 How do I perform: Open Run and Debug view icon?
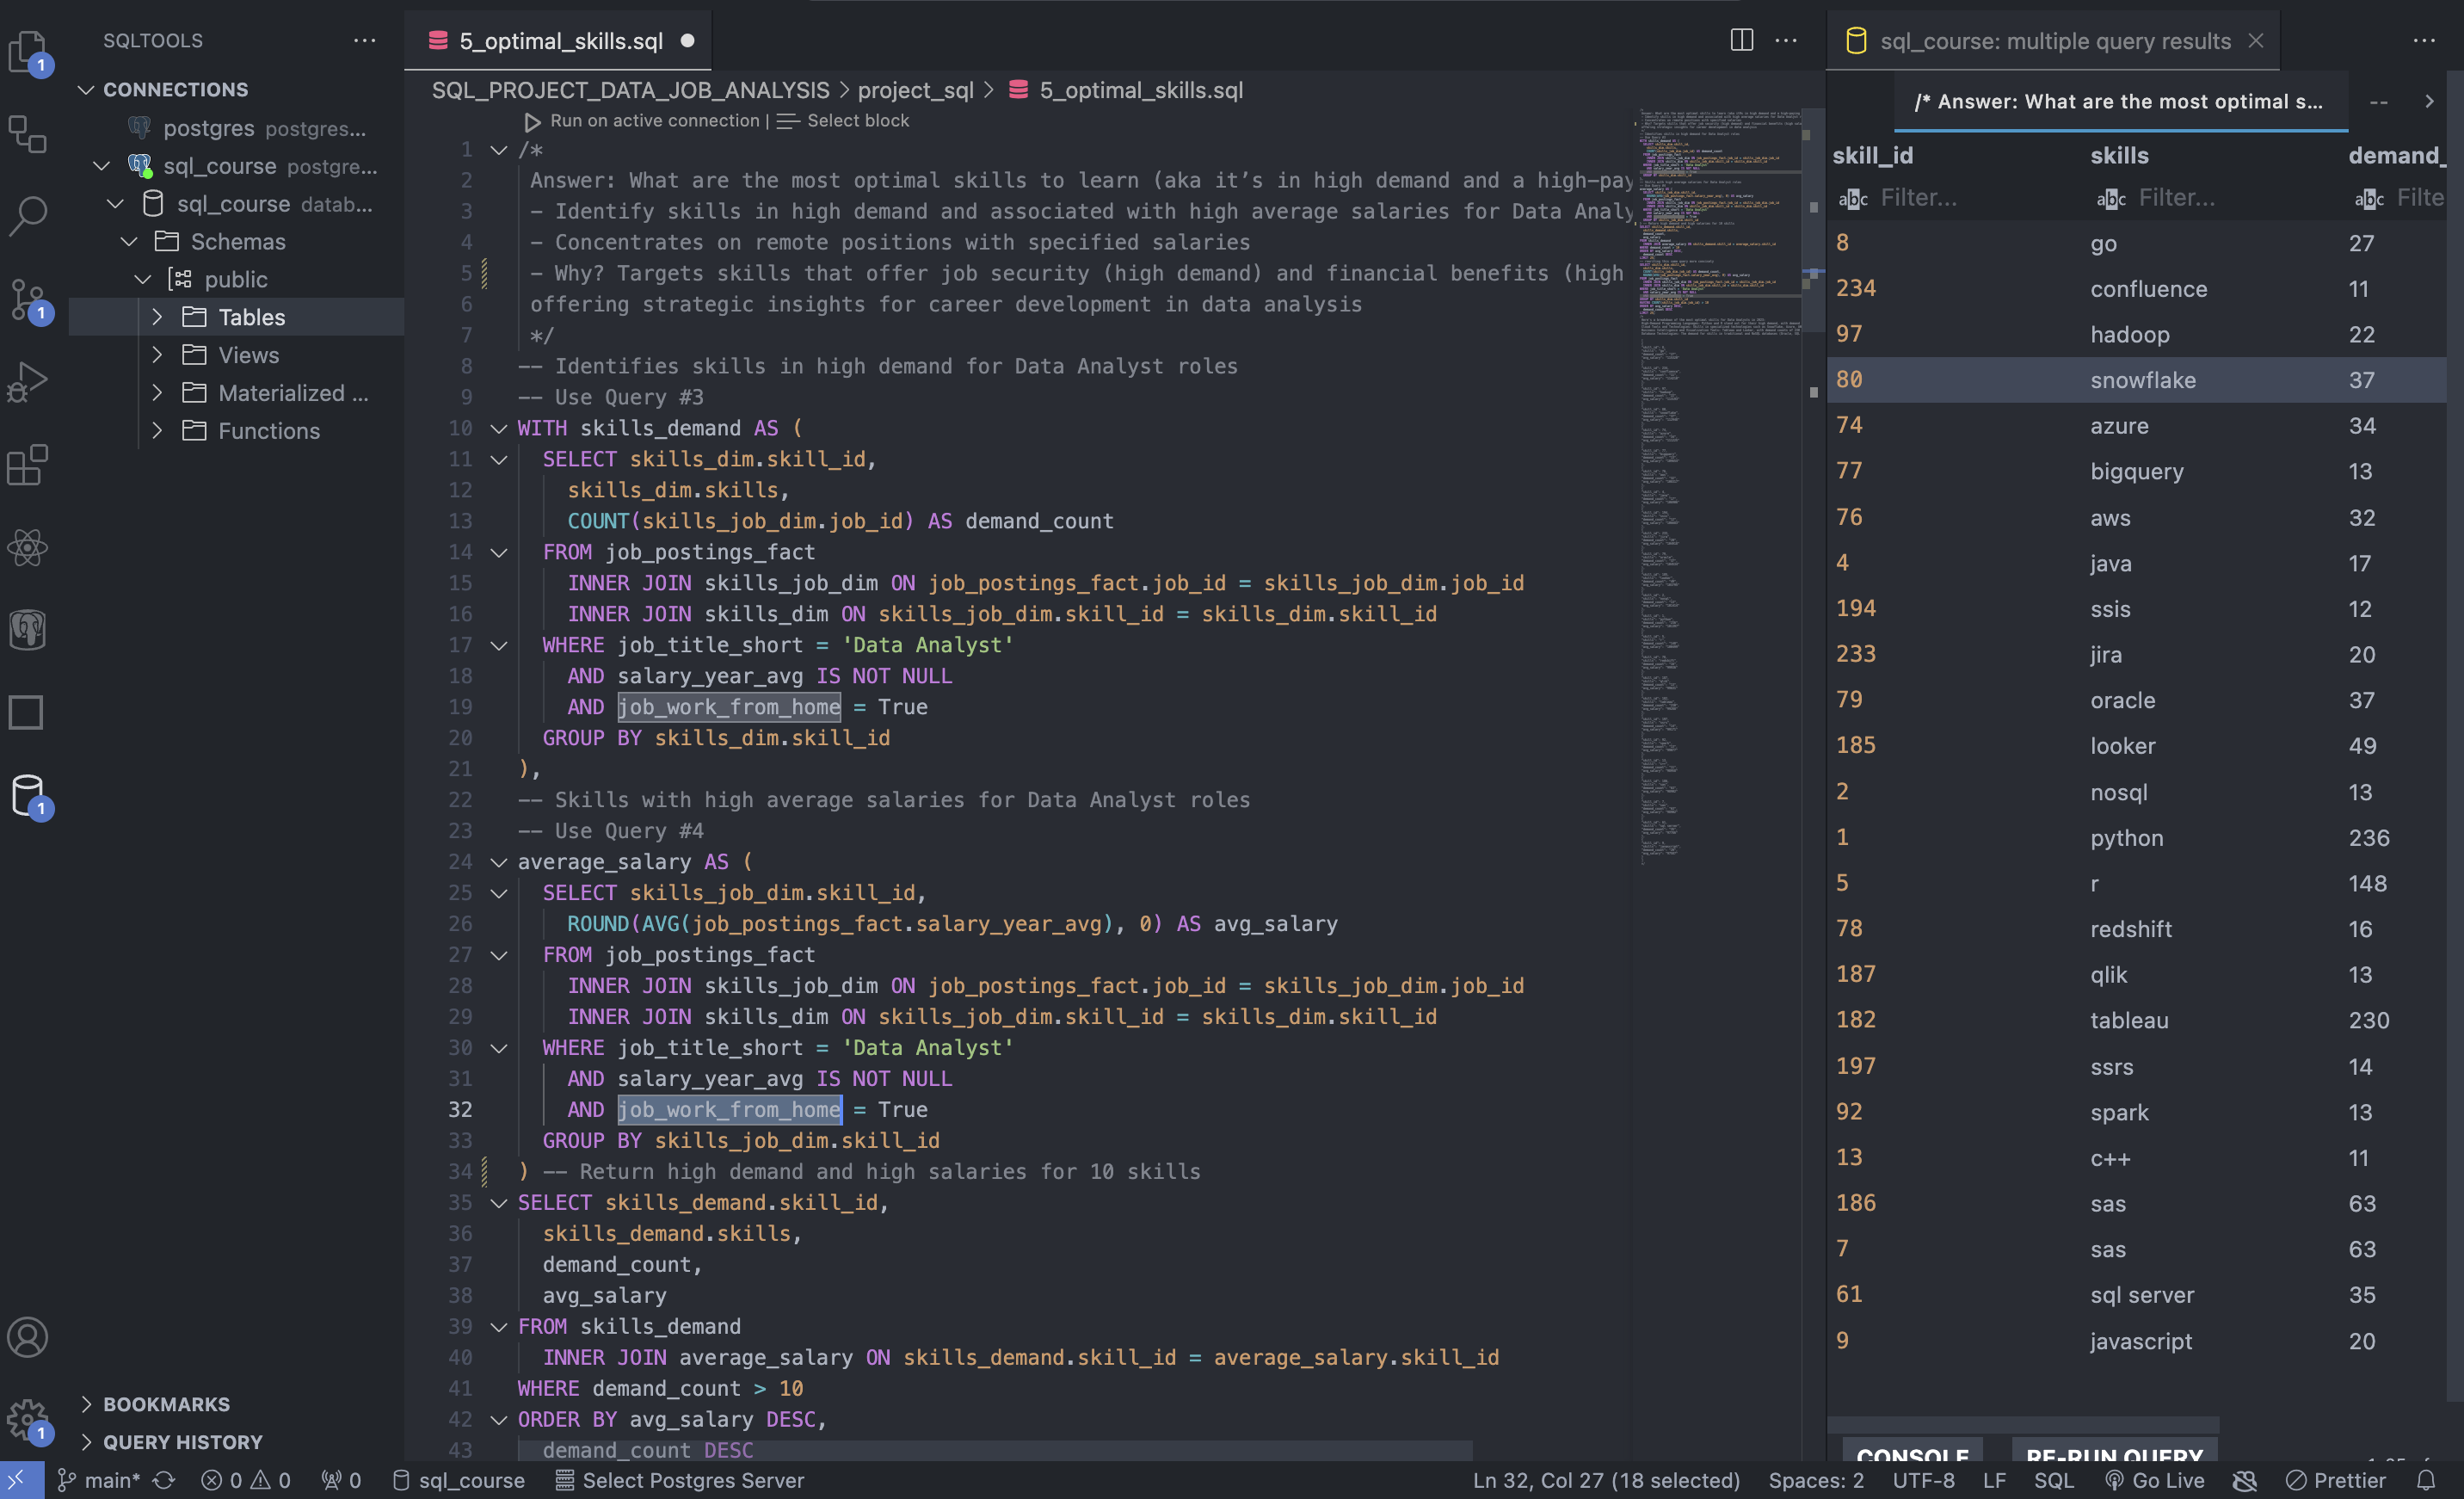click(28, 381)
